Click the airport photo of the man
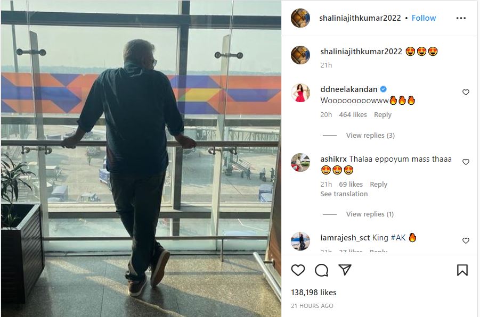Image resolution: width=480 pixels, height=317 pixels. tap(141, 158)
